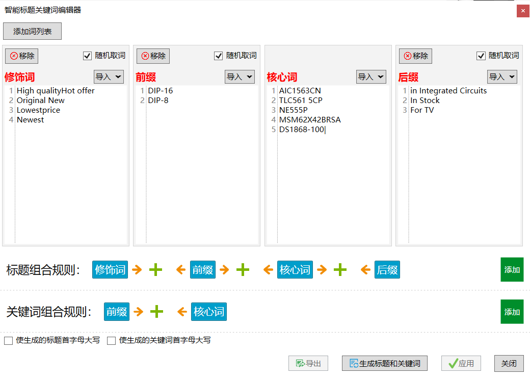This screenshot has height=378, width=530.
Task: Select the 核心词 tag in title rule
Action: click(295, 270)
